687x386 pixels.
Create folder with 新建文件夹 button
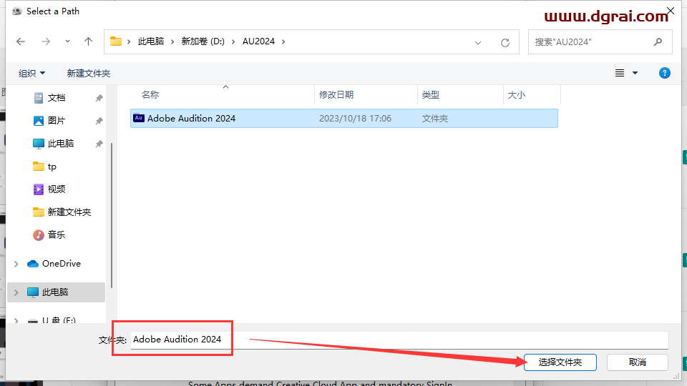(x=89, y=73)
